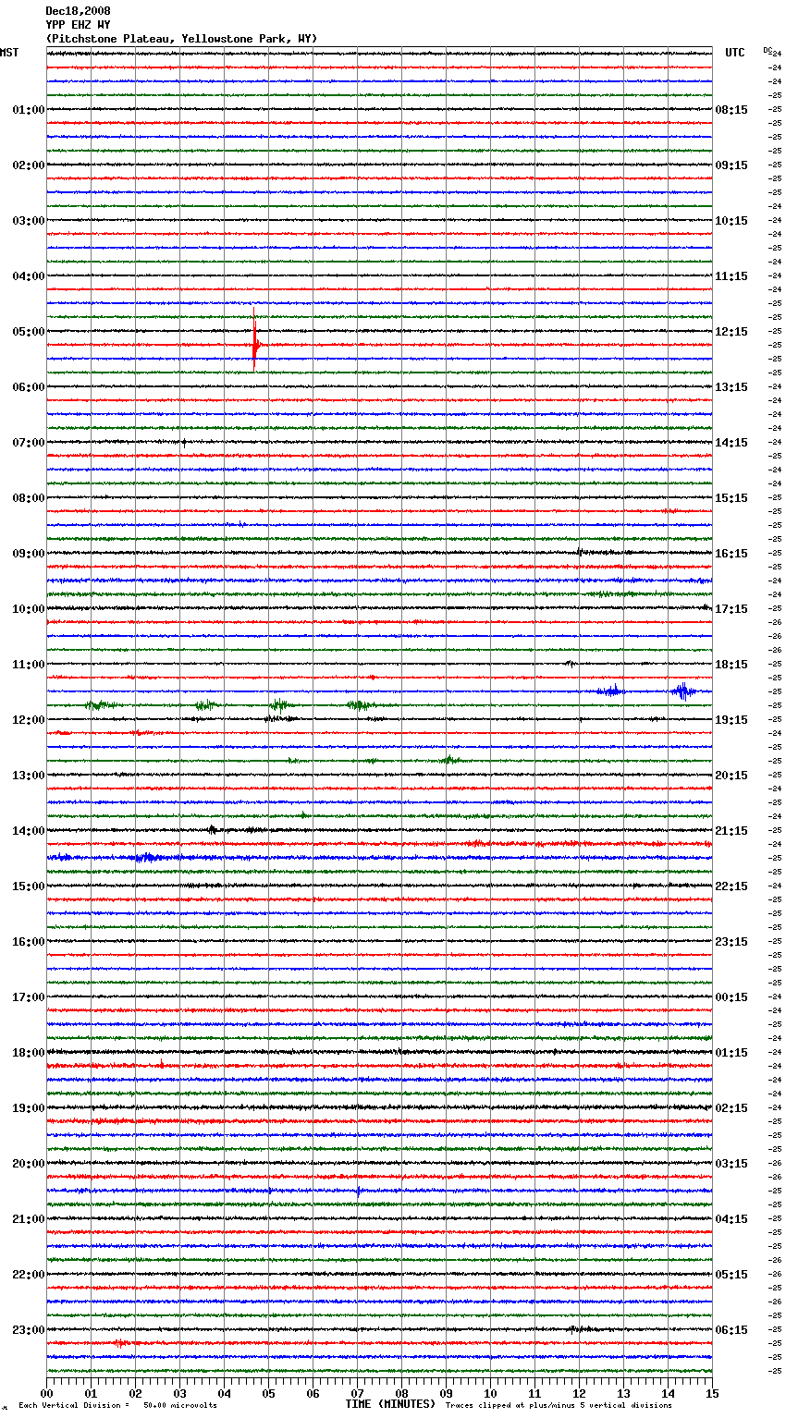
Task: Select the 21:00 MST row label
Action: 29,1219
